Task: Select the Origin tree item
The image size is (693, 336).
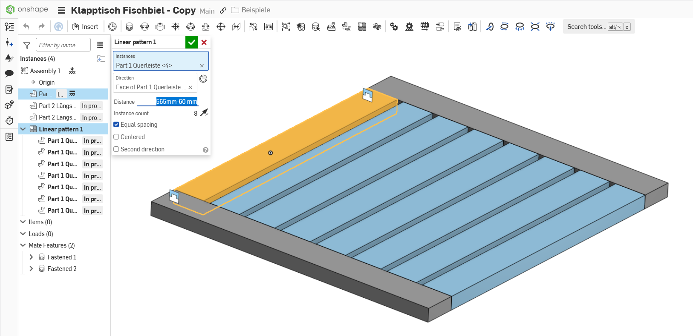Action: coord(46,83)
